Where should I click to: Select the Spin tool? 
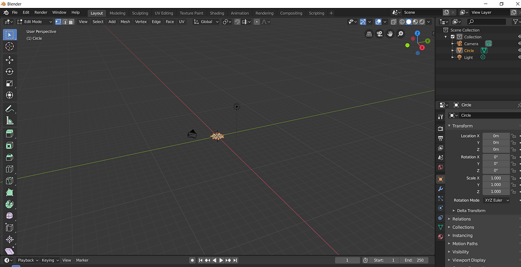coord(10,204)
